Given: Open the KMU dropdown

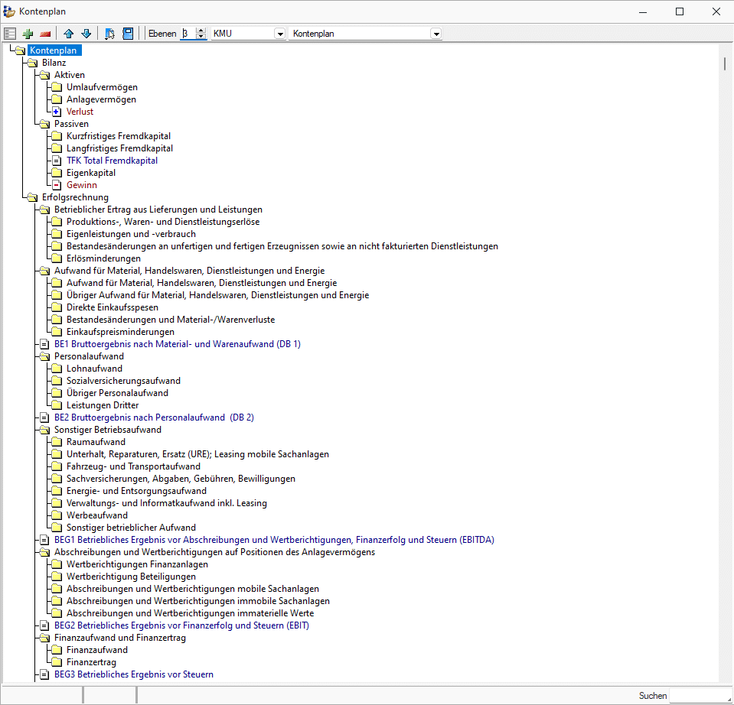Looking at the screenshot, I should [279, 34].
